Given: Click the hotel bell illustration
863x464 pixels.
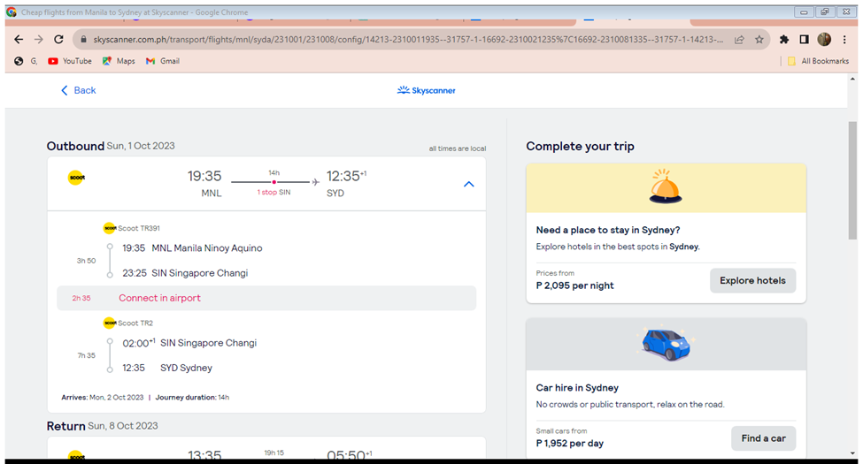Looking at the screenshot, I should [666, 186].
